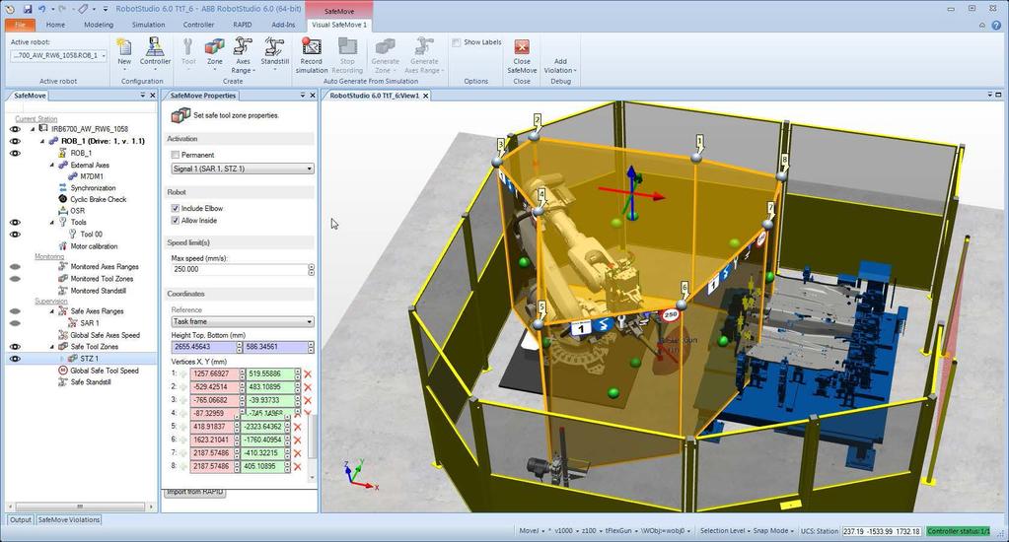The image size is (1009, 542).
Task: Delete vertex 1 with red X
Action: [x=308, y=374]
